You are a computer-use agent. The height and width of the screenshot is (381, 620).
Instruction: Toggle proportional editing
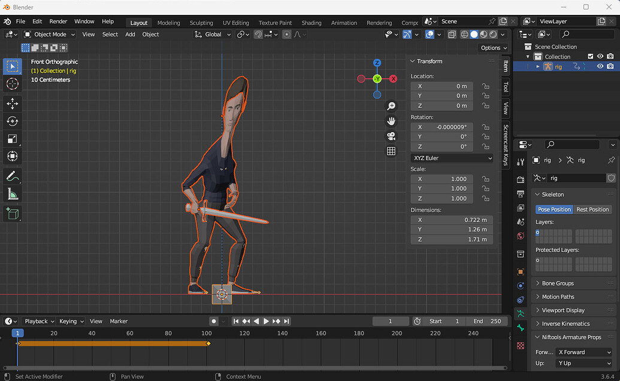coord(287,34)
